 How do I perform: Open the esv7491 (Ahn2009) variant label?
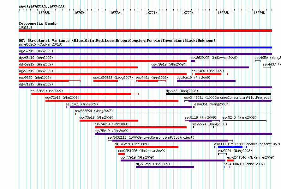(x=152, y=78)
